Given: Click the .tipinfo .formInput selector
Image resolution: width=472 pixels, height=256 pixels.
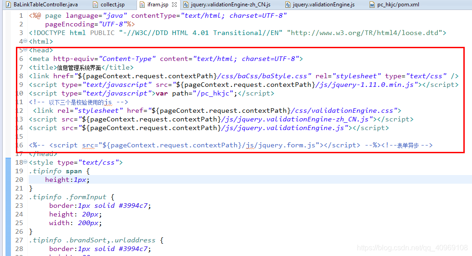Looking at the screenshot, I should (x=68, y=197).
